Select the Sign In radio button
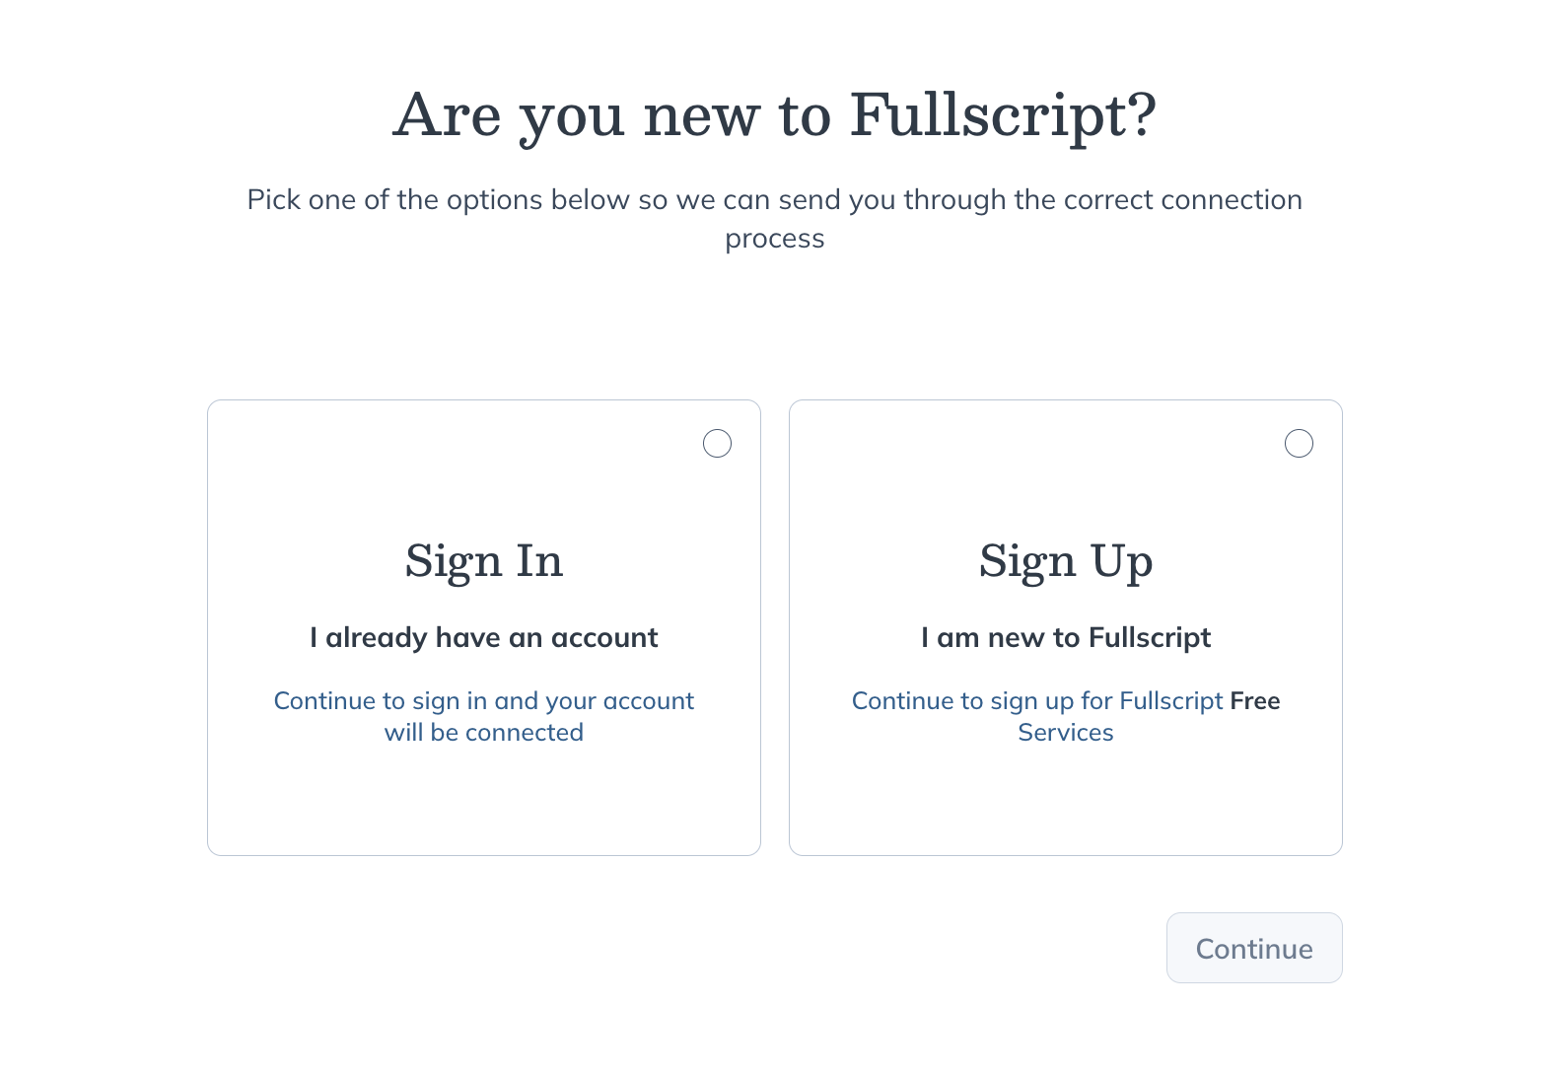This screenshot has height=1077, width=1550. (x=717, y=444)
